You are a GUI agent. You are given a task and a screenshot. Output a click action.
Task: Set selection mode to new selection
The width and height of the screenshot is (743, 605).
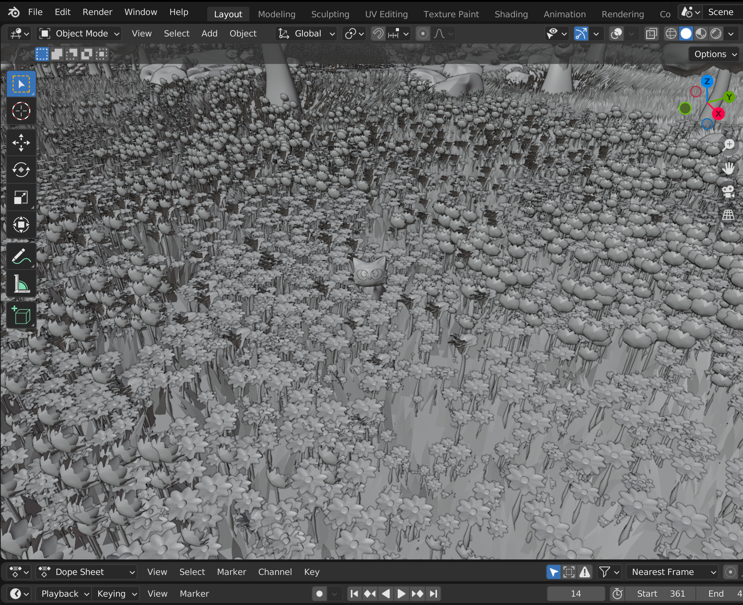(42, 54)
